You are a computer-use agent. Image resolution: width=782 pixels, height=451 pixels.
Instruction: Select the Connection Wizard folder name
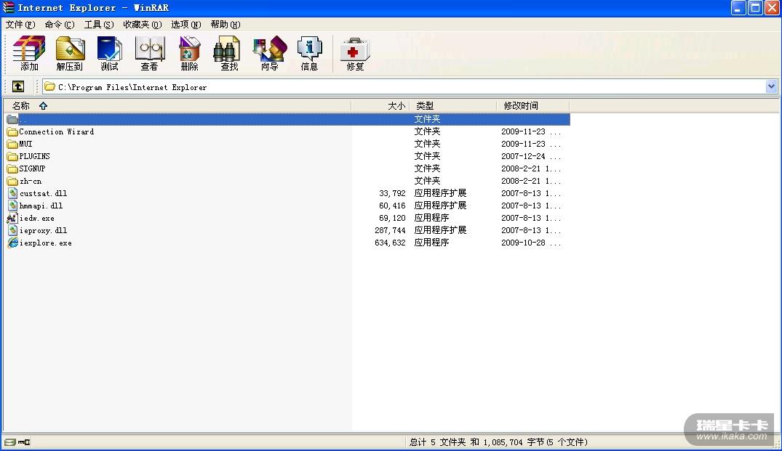56,131
